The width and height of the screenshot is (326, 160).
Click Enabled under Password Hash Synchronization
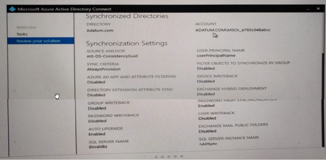pos(206,106)
